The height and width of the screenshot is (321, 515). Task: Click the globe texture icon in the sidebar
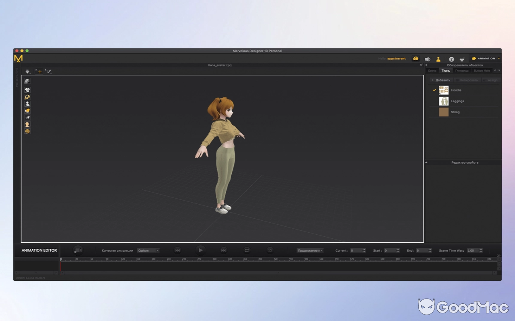27,131
